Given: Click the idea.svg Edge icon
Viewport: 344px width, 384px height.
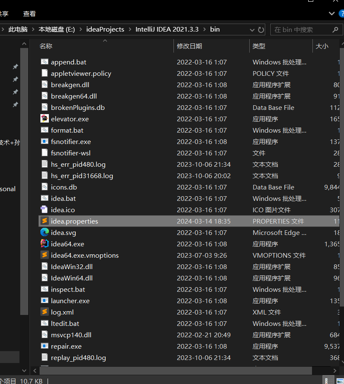Looking at the screenshot, I should coord(44,232).
